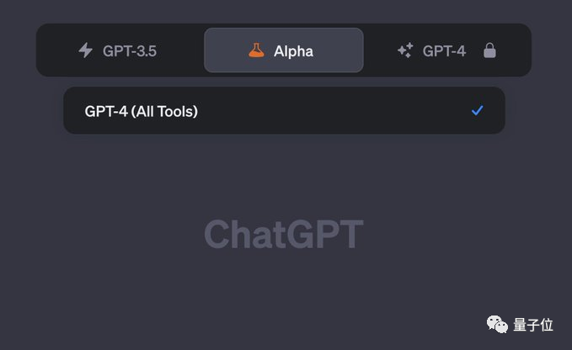This screenshot has width=572, height=350.
Task: Click the 'GPT-3.5' text label
Action: click(x=130, y=50)
